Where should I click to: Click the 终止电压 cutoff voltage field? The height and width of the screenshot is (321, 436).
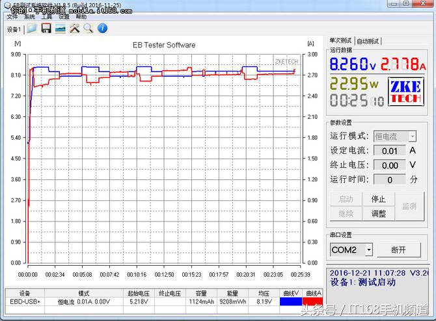click(x=389, y=165)
